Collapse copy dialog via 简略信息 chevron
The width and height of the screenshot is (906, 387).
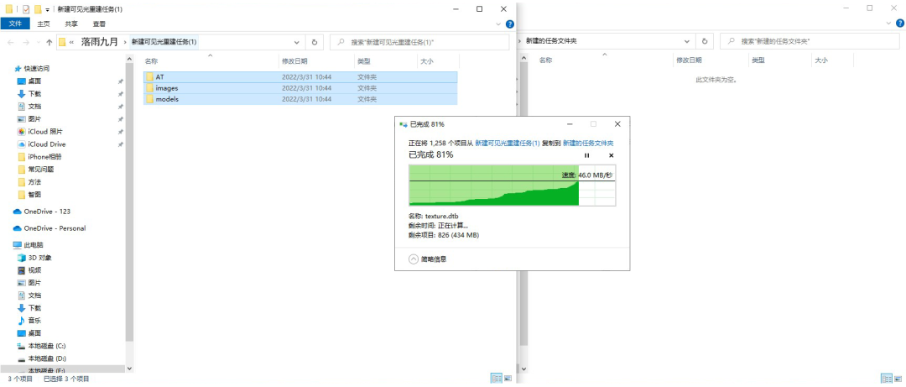coord(413,259)
